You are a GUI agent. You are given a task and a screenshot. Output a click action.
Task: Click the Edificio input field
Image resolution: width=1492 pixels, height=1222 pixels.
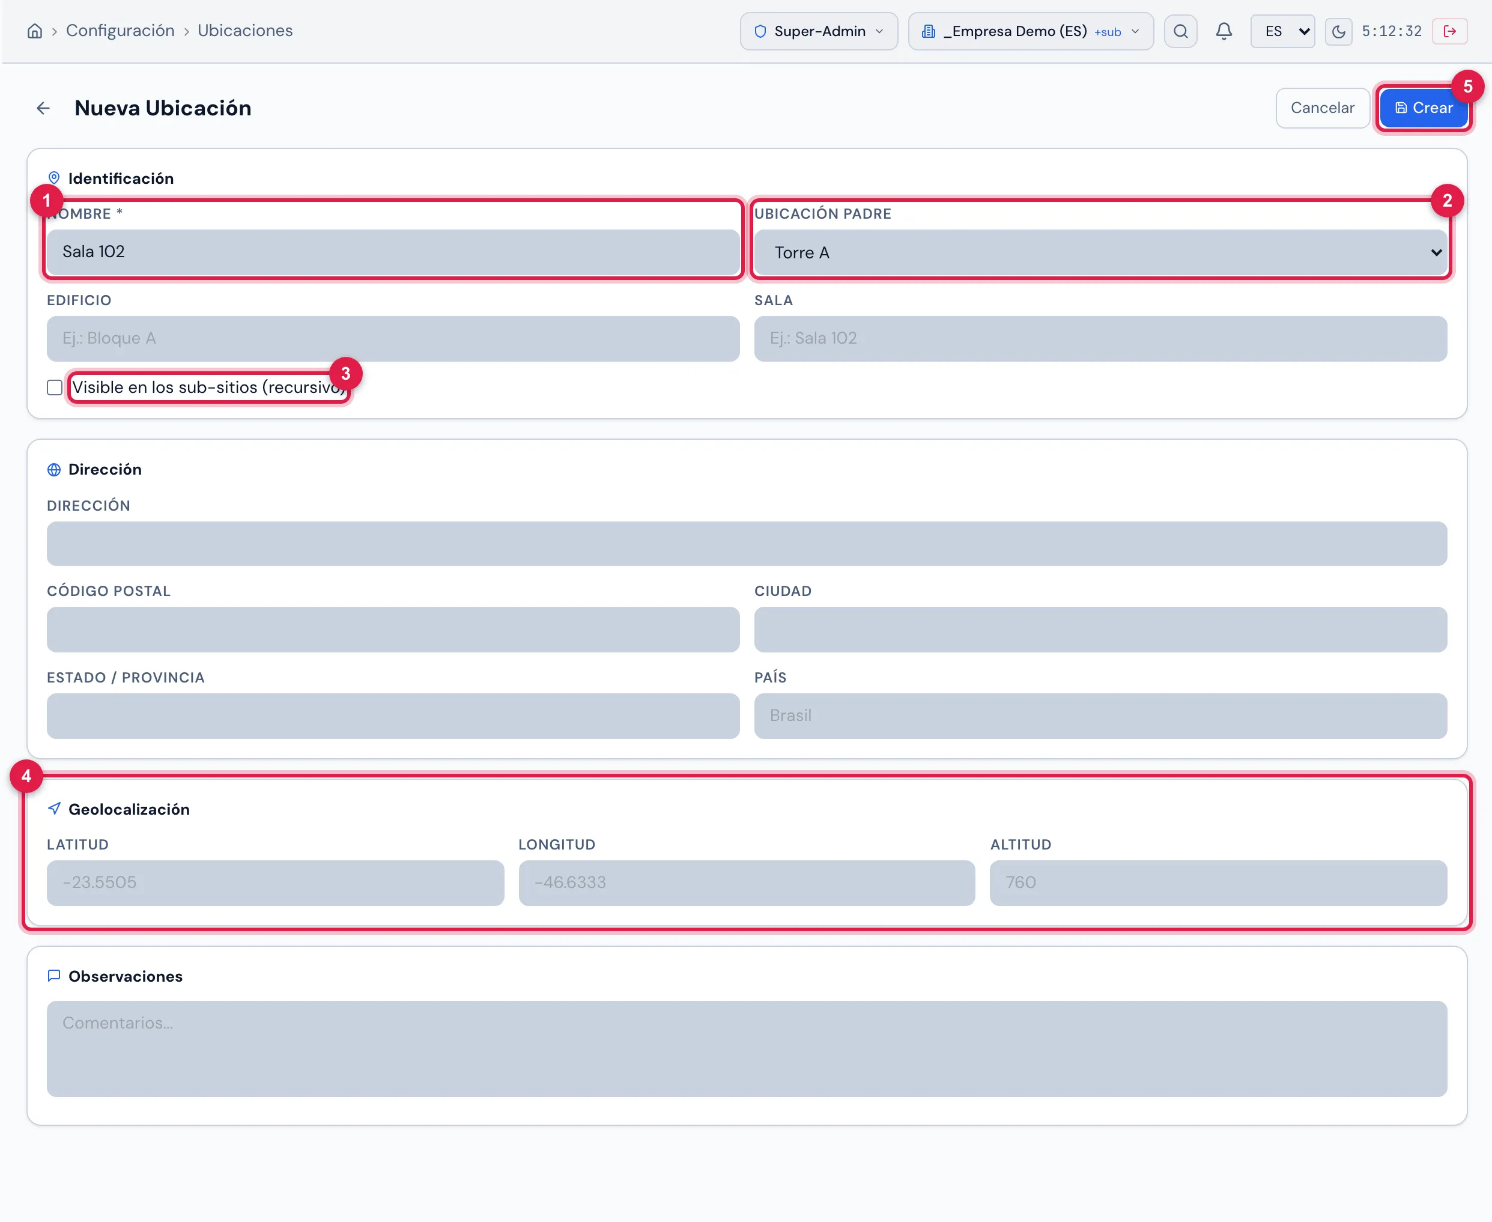tap(393, 339)
